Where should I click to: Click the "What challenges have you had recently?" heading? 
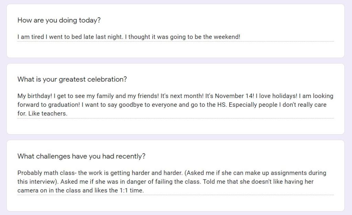point(81,156)
